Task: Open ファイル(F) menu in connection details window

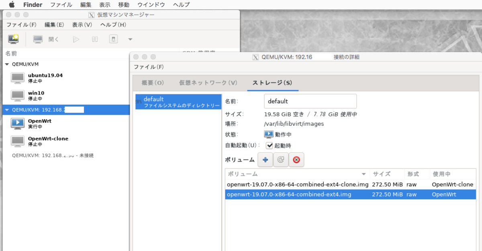Action: pyautogui.click(x=149, y=67)
